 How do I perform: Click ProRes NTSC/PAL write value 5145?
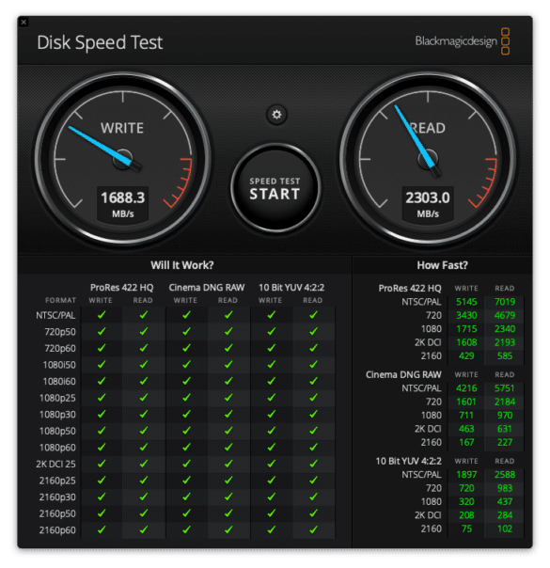[466, 302]
